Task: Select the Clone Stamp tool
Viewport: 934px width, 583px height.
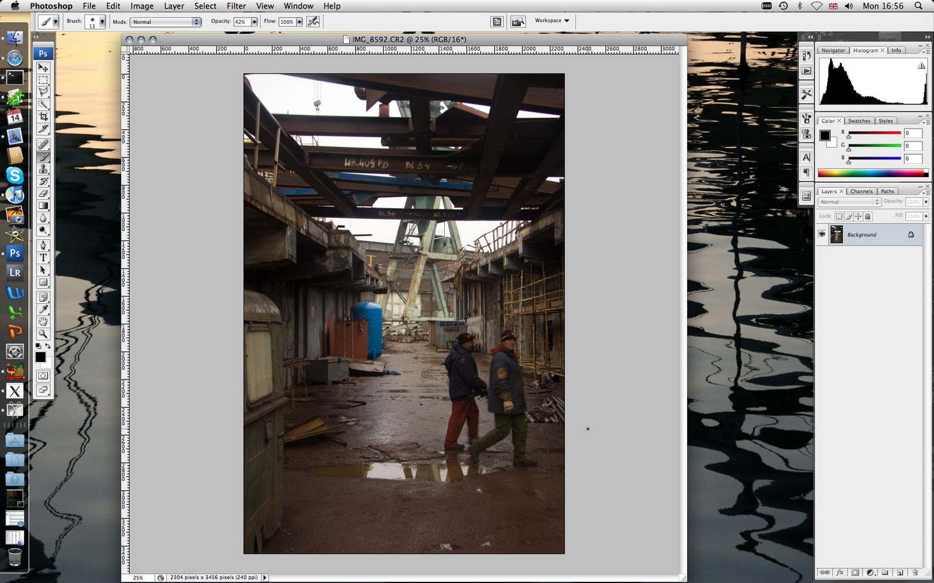Action: tap(43, 169)
